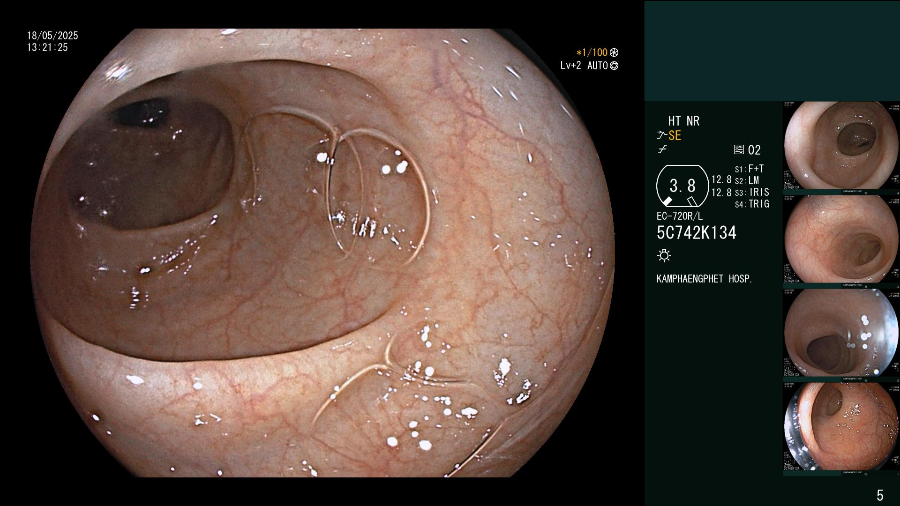Click the scope model EC-720R/L
The width and height of the screenshot is (900, 506).
tap(680, 216)
